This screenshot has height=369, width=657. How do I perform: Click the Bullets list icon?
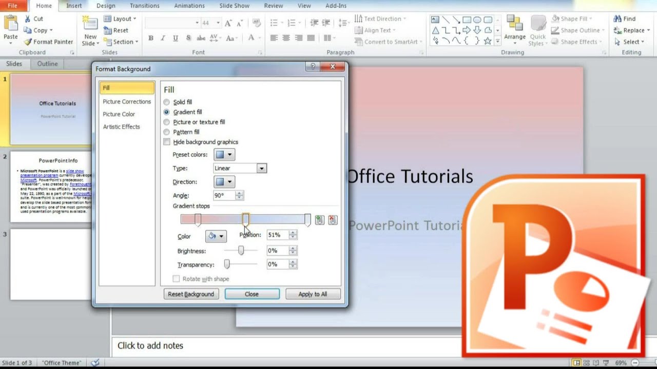(274, 23)
